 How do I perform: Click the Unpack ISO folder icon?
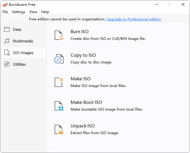(x=59, y=129)
